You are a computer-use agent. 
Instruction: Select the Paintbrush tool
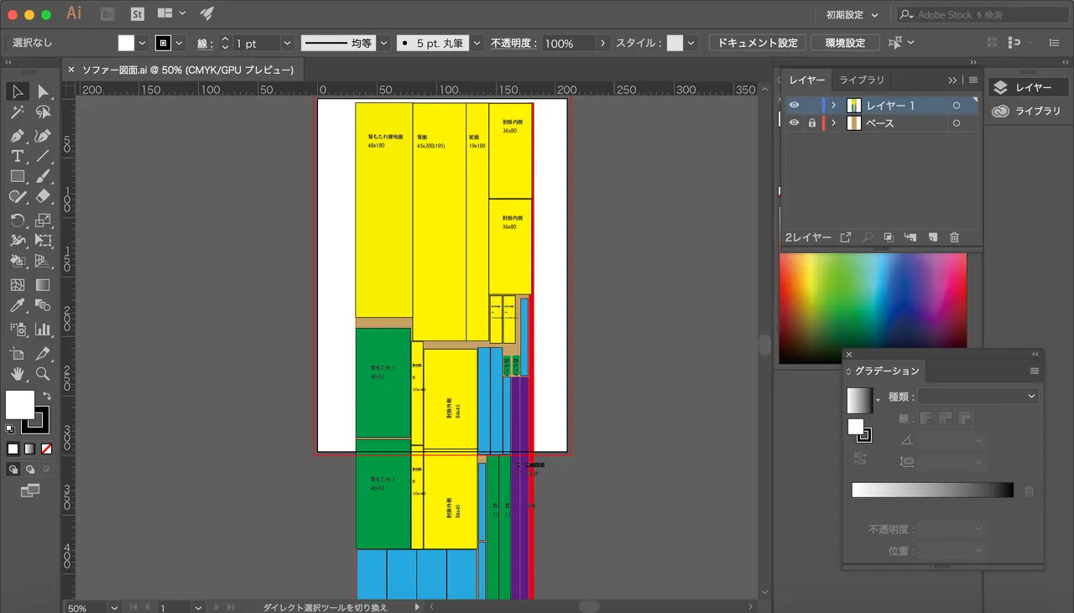click(x=43, y=176)
